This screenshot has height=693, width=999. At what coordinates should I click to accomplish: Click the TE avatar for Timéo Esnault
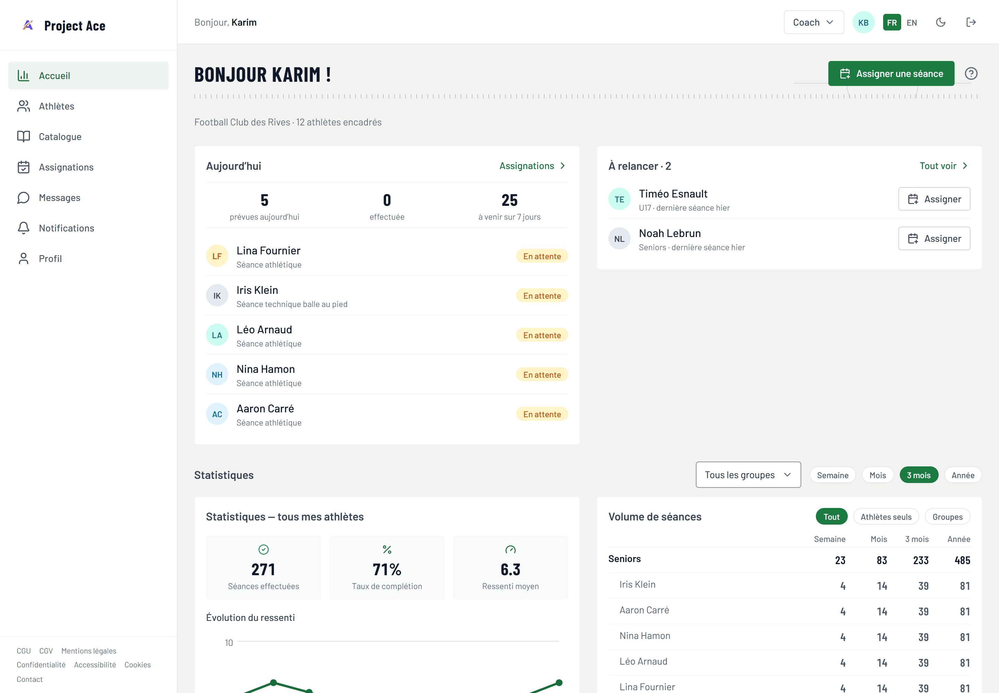[620, 199]
